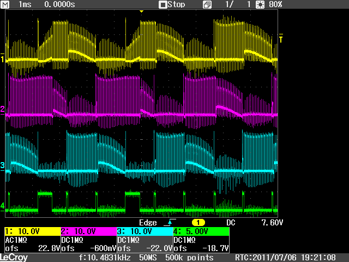Image resolution: width=349 pixels, height=262 pixels.
Task: Select the f:10.4831kHz frequency readout
Action: (105, 258)
